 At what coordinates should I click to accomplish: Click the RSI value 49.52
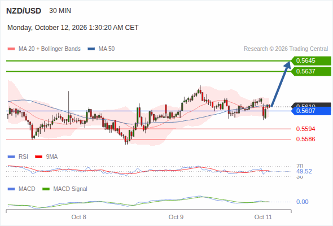[x=304, y=171]
